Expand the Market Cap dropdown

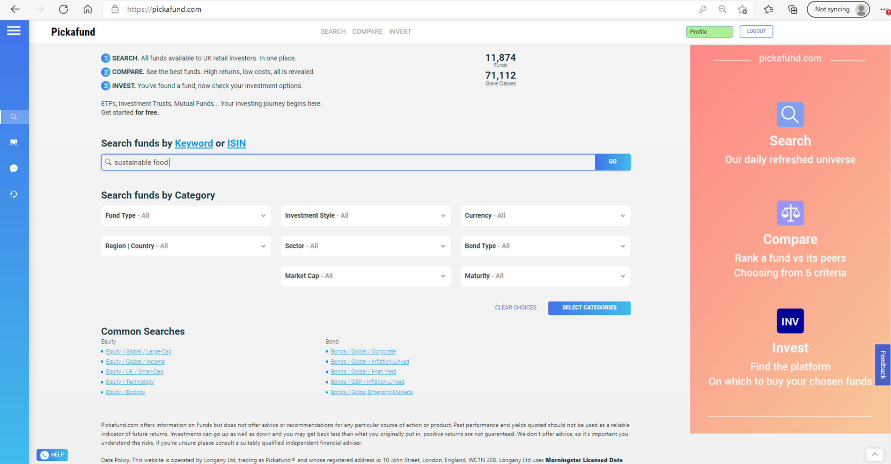click(x=366, y=276)
